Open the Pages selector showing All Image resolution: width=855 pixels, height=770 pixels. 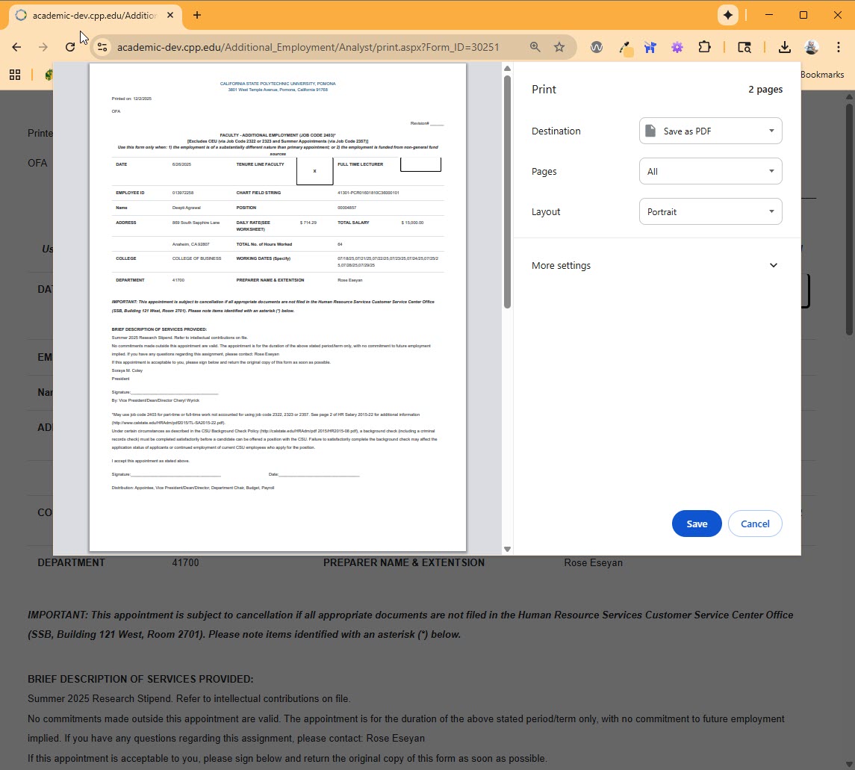coord(710,171)
